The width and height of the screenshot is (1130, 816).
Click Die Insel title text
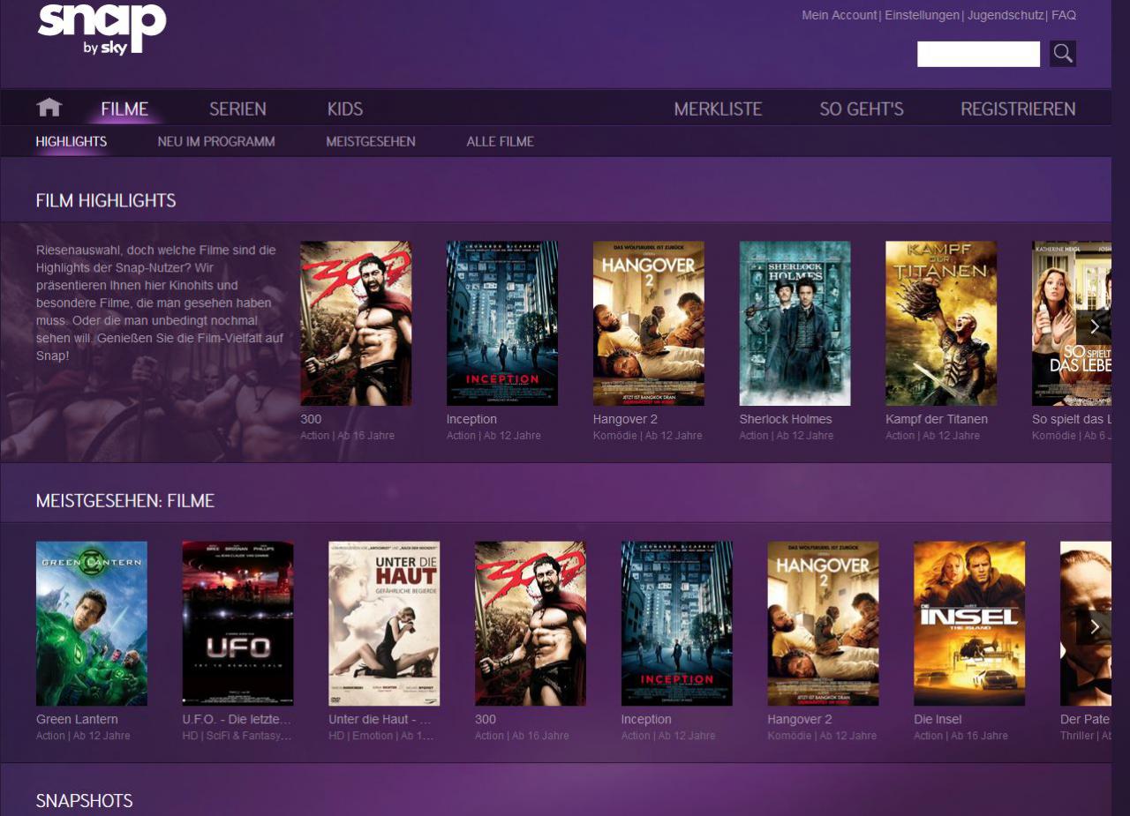tap(938, 719)
